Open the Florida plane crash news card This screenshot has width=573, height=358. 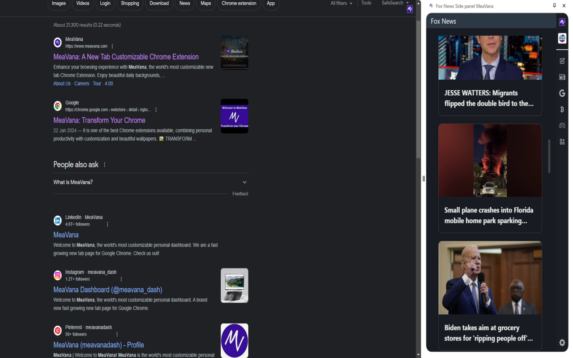[490, 179]
